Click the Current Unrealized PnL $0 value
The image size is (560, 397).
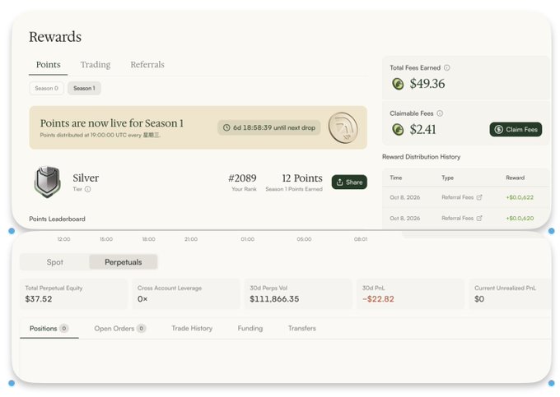479,299
